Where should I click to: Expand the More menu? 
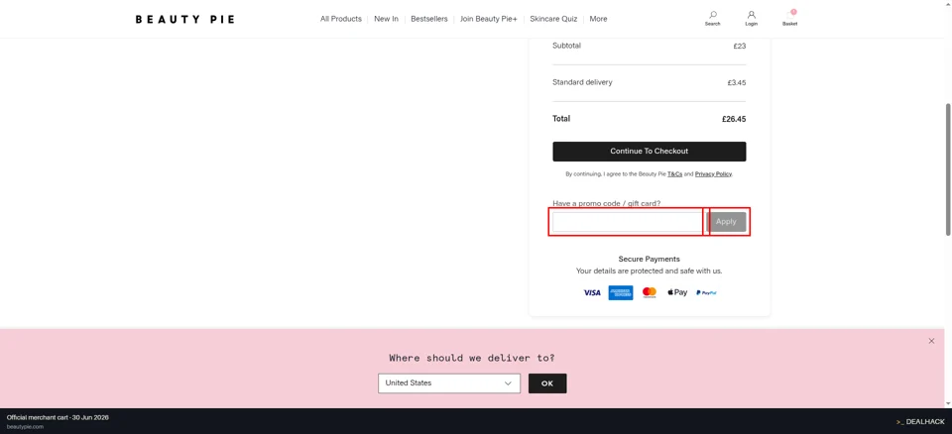598,19
